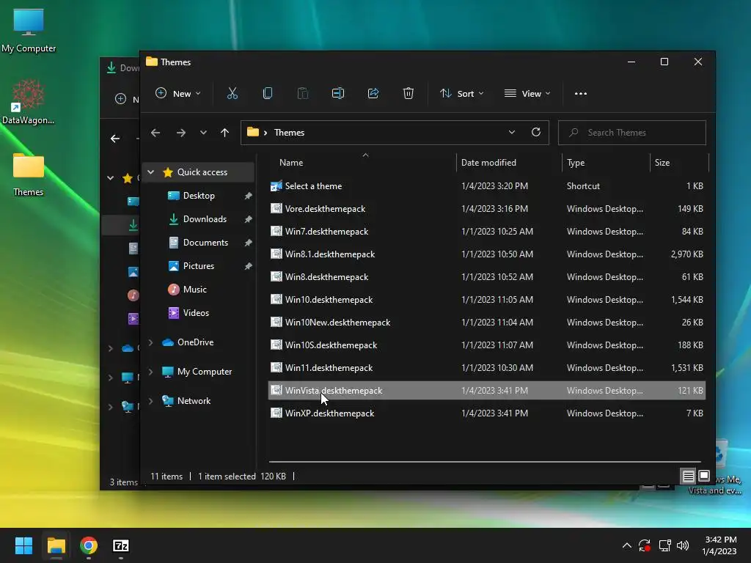The height and width of the screenshot is (563, 751).
Task: Select WinXP.deskthemepack file
Action: [x=487, y=413]
